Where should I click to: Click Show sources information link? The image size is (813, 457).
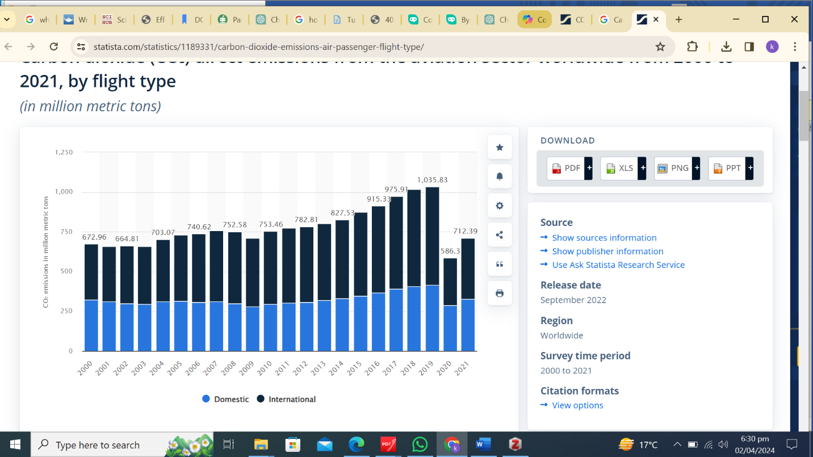604,237
